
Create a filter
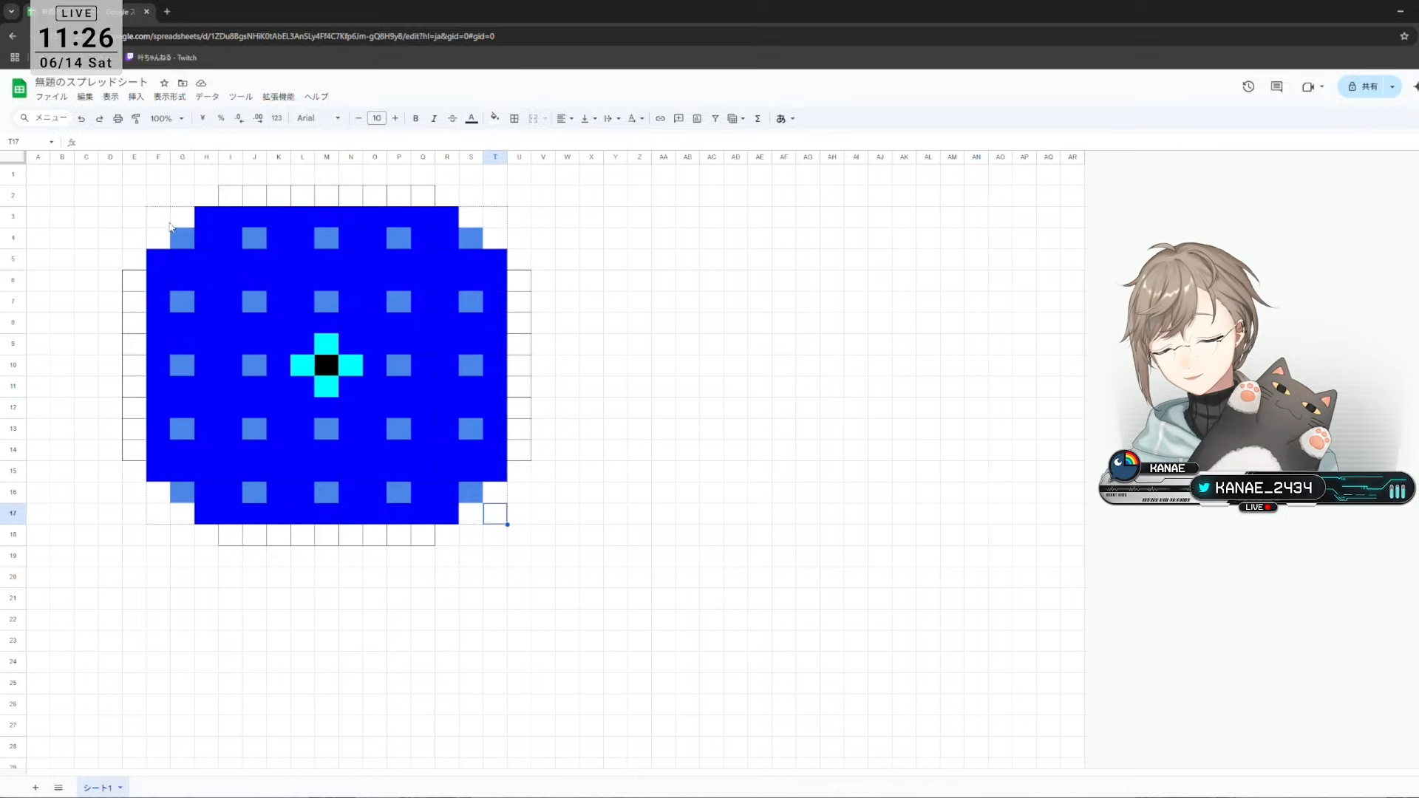[715, 118]
